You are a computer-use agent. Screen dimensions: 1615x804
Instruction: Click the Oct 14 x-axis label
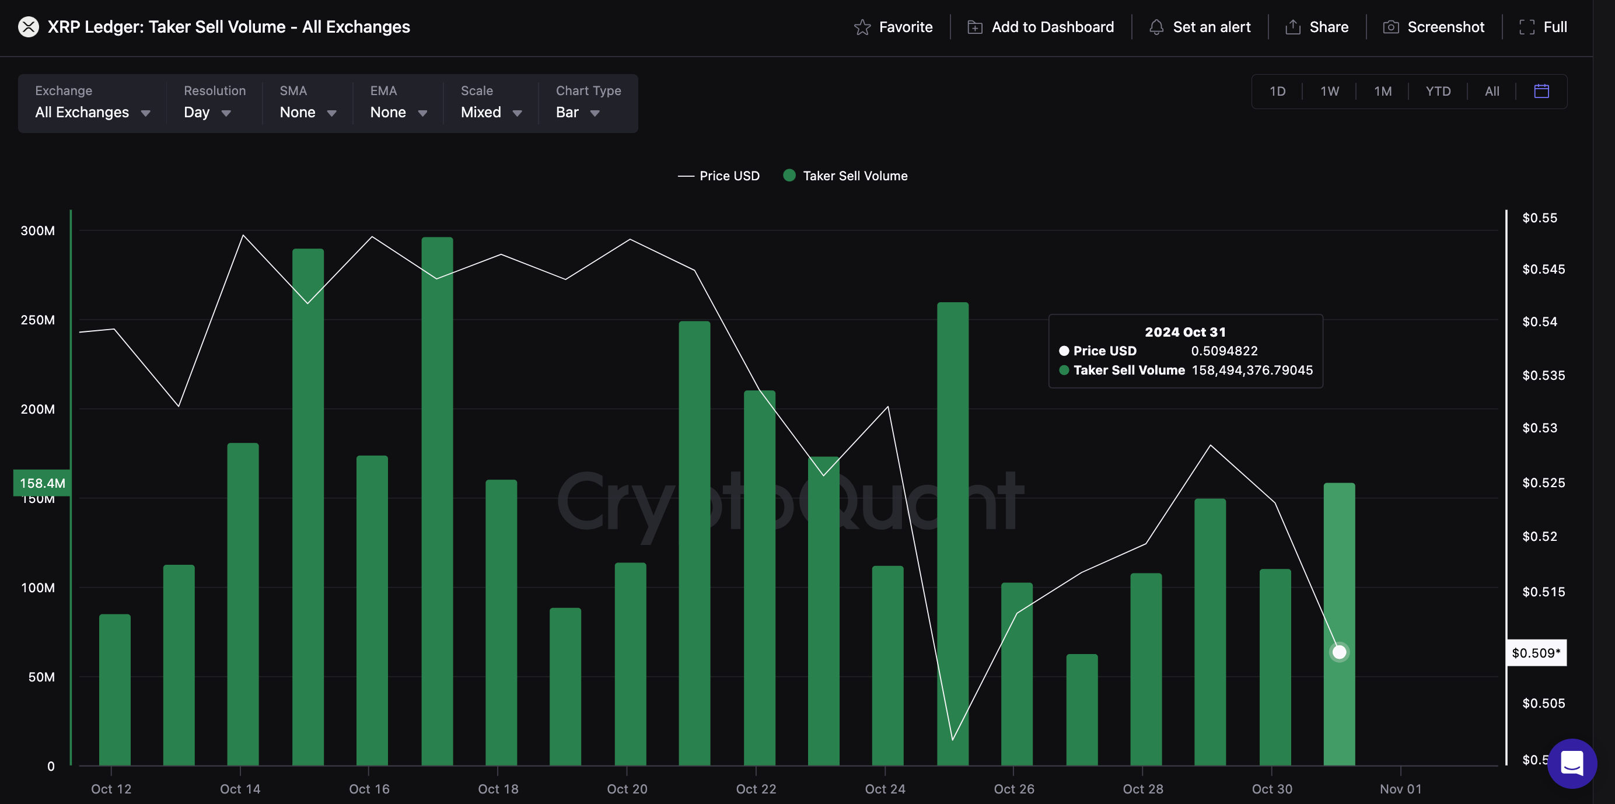240,789
